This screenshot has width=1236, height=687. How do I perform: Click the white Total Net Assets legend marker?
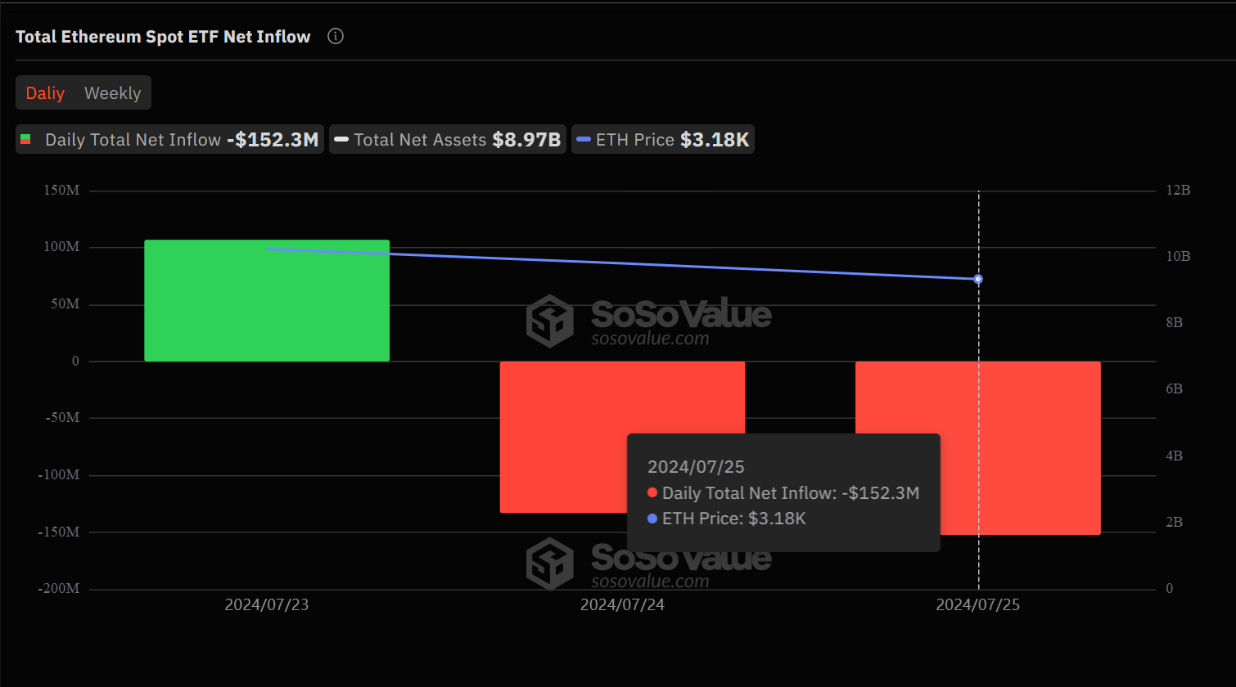[x=341, y=140]
